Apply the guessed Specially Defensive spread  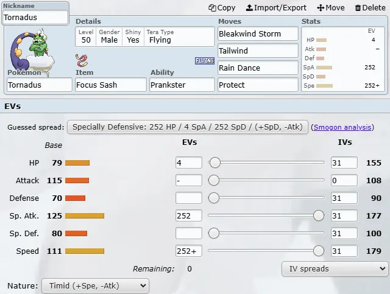[188, 127]
